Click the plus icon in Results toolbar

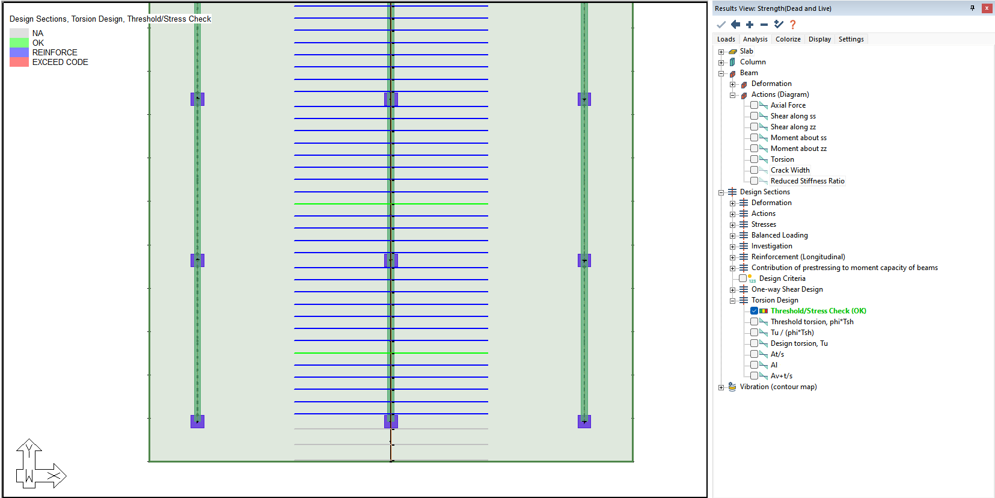click(750, 25)
